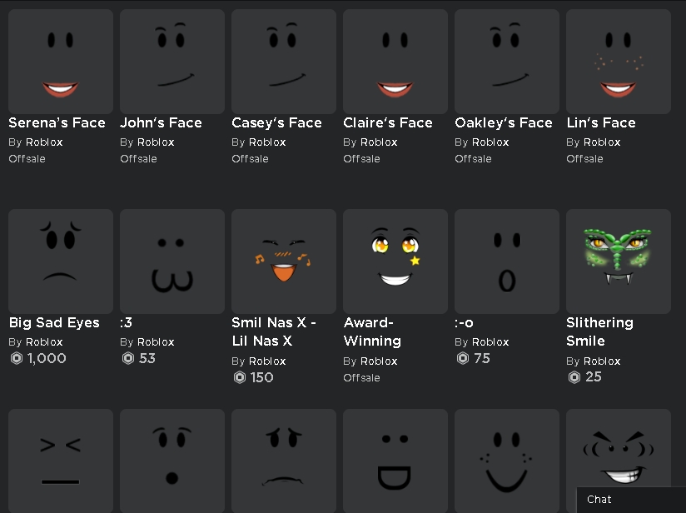Image resolution: width=686 pixels, height=513 pixels.
Task: Open Roblox creator link under Award-Winning
Action: click(379, 361)
